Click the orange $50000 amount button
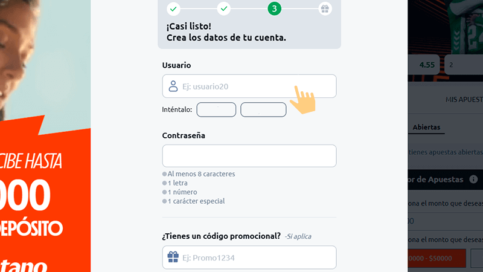483x272 pixels. pyautogui.click(x=436, y=258)
